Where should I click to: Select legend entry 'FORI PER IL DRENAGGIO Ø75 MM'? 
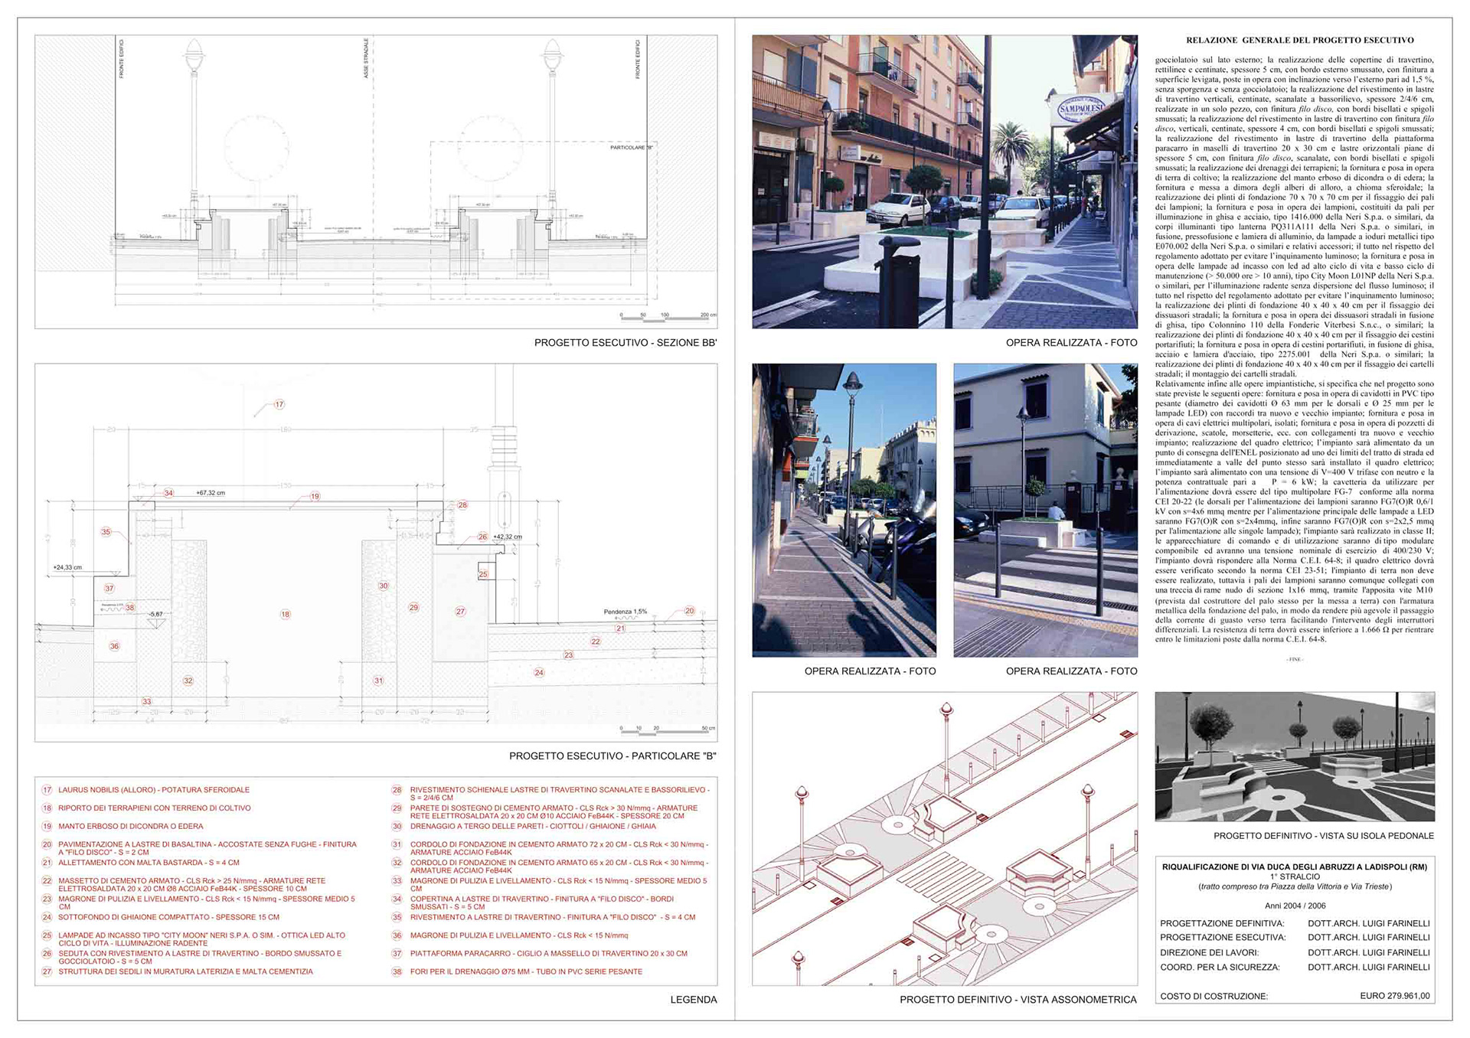coord(526,971)
